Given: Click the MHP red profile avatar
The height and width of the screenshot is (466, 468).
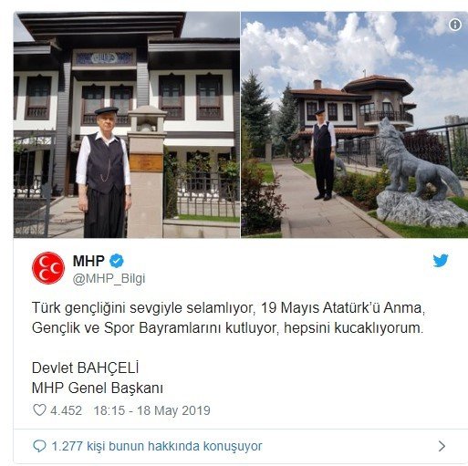Looking at the screenshot, I should [48, 268].
